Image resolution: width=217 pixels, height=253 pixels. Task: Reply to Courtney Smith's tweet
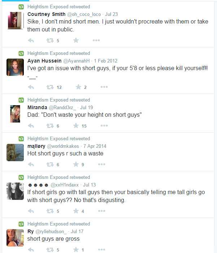point(31,40)
